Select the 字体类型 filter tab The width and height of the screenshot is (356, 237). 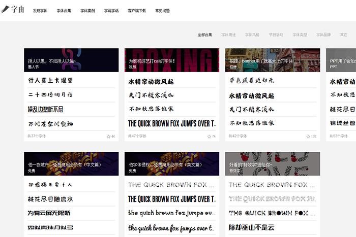(x=300, y=35)
